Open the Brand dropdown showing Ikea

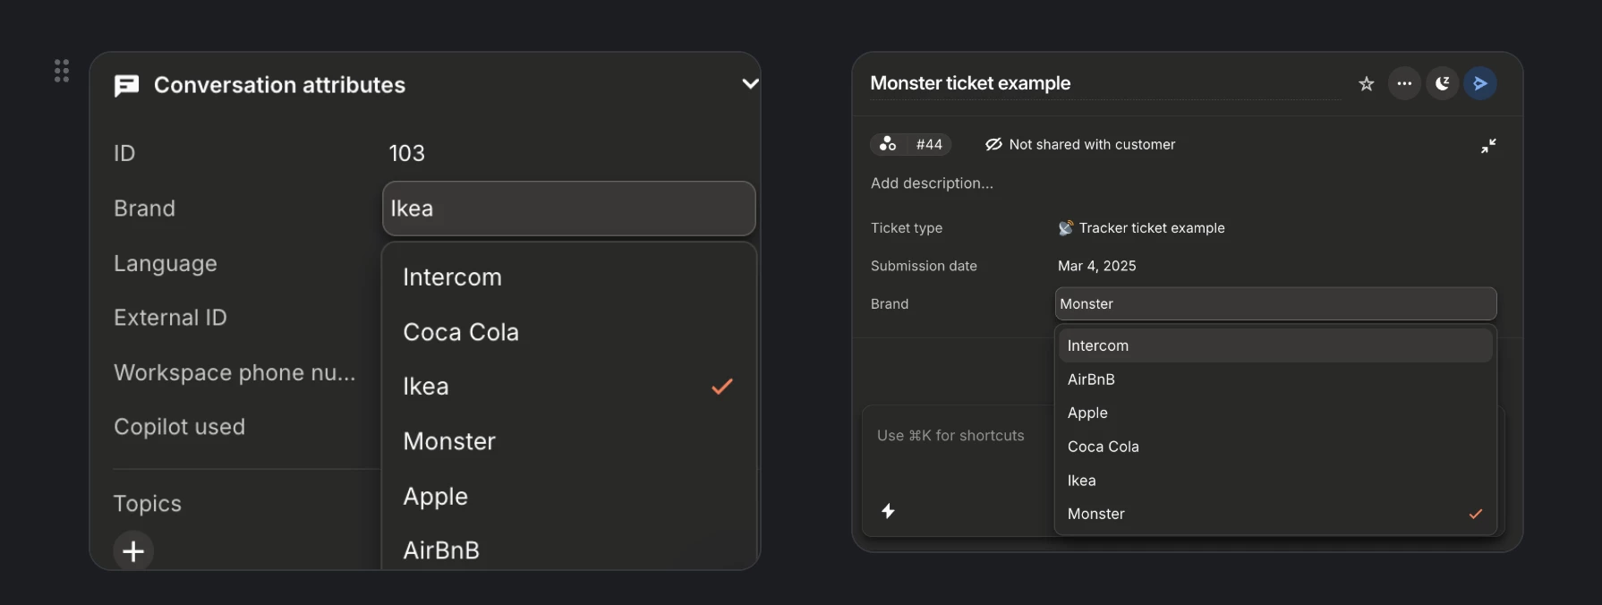[569, 209]
